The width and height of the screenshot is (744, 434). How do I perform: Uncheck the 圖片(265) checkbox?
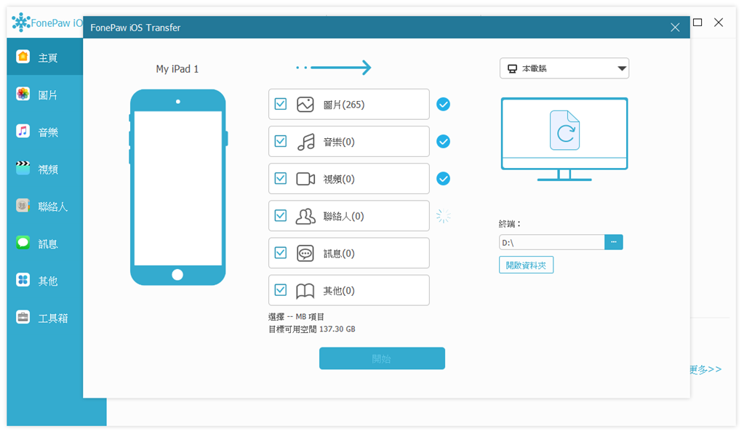pos(281,104)
